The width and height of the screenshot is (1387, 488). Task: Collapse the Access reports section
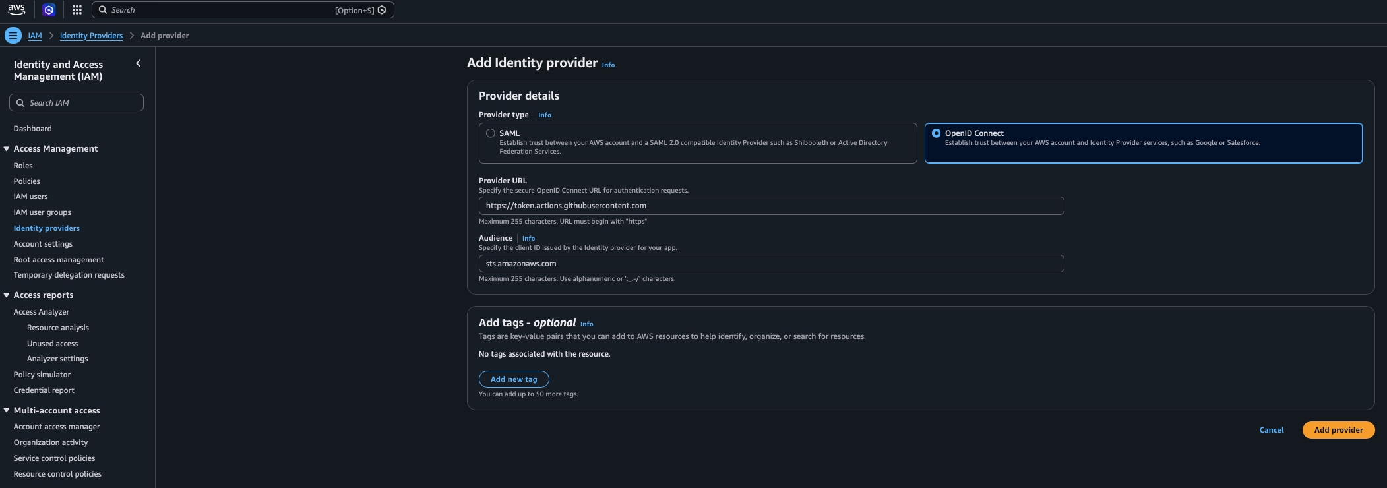coord(7,295)
